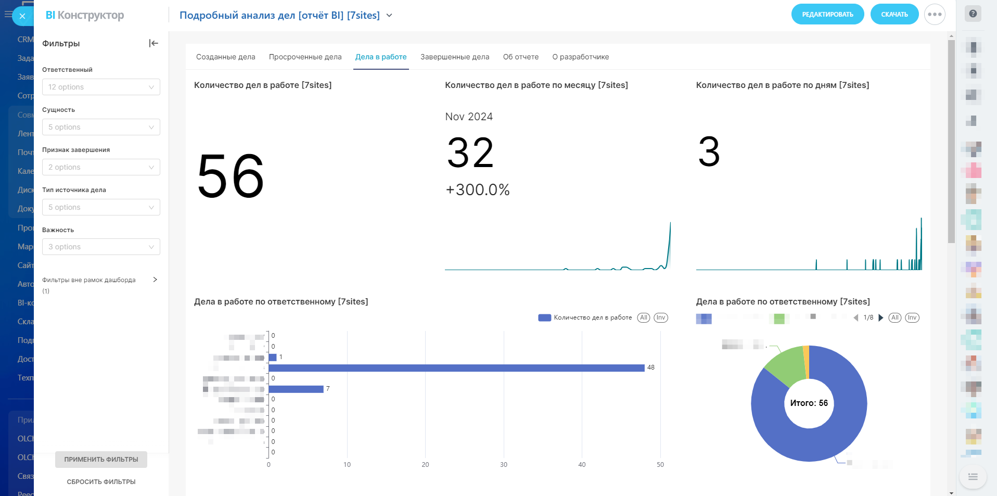The width and height of the screenshot is (997, 496).
Task: Collapse the Фильтры panel with arrow icon
Action: click(x=154, y=43)
